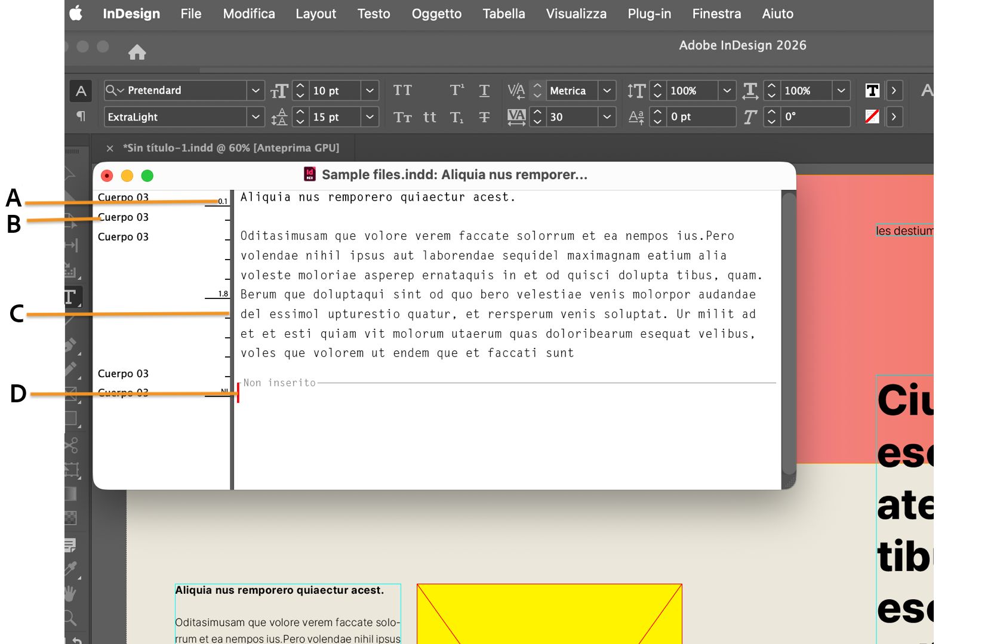This screenshot has height=644, width=997.
Task: Toggle Underline formatting
Action: pyautogui.click(x=484, y=91)
